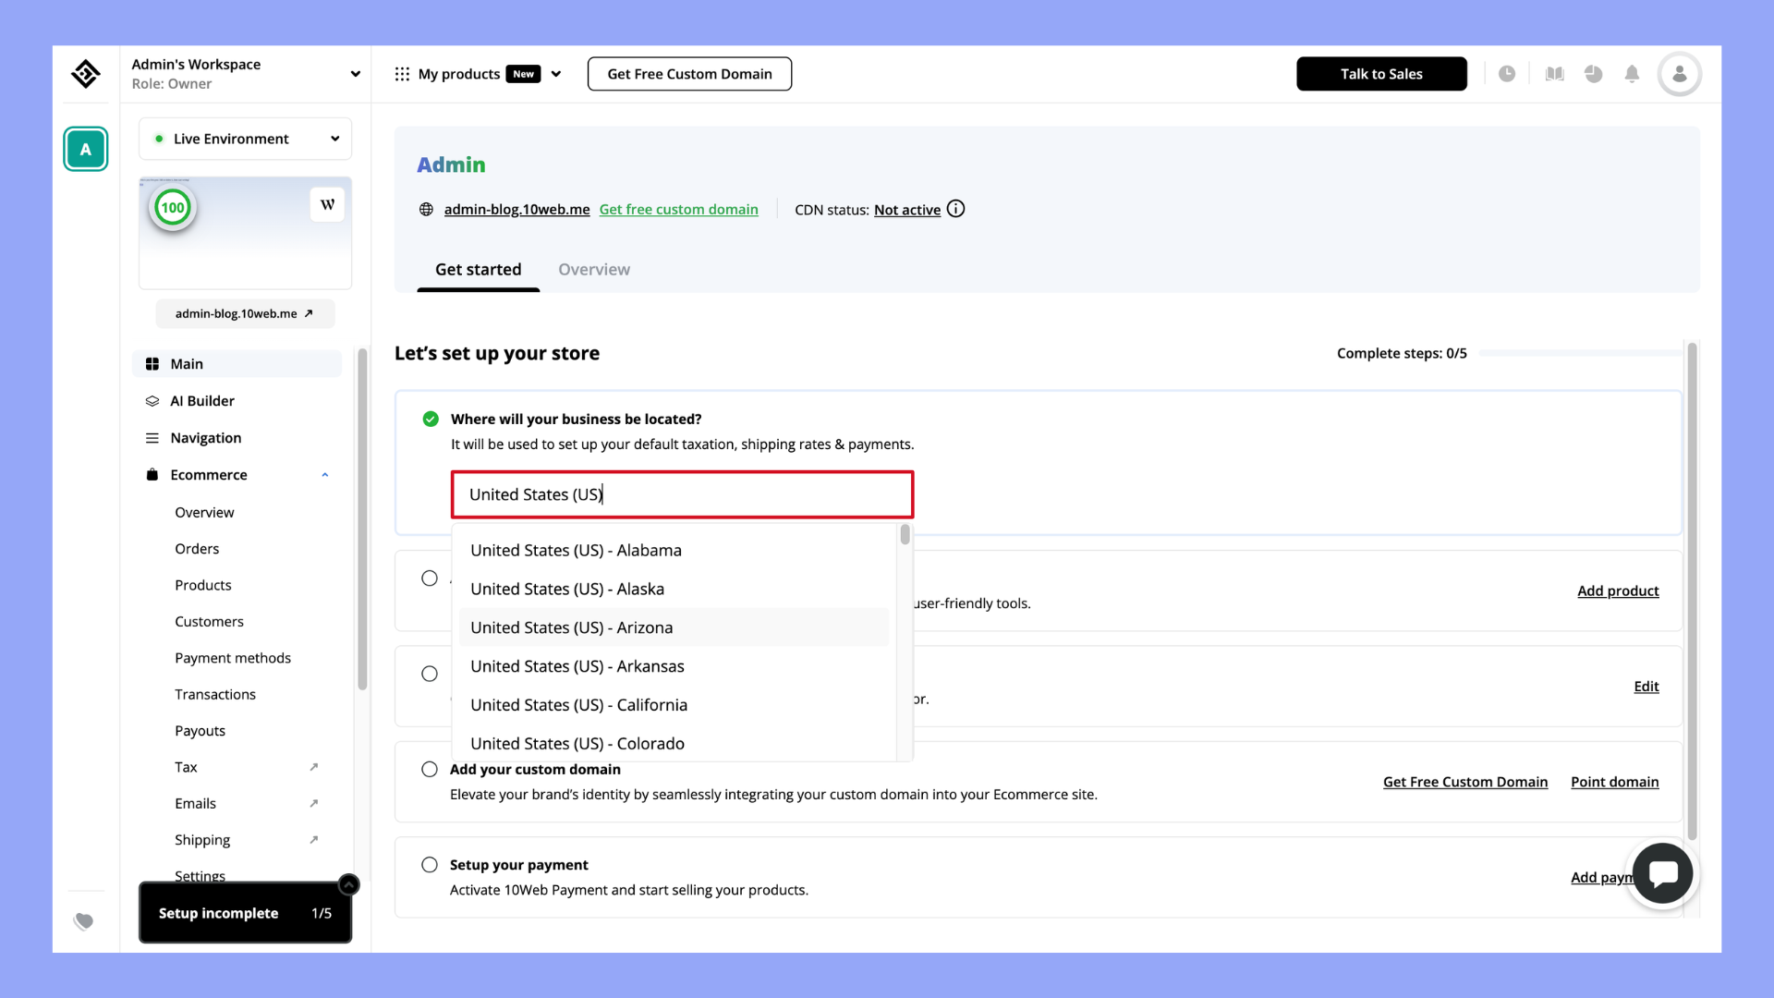Open the user profile avatar
The image size is (1774, 998).
coord(1679,74)
